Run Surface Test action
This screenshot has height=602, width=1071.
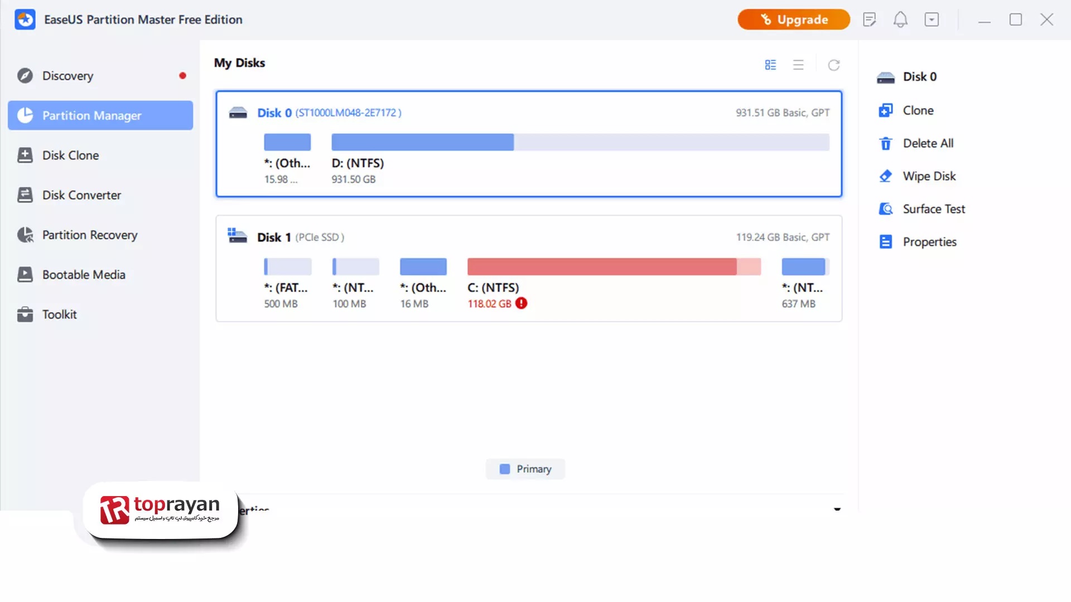pyautogui.click(x=934, y=209)
